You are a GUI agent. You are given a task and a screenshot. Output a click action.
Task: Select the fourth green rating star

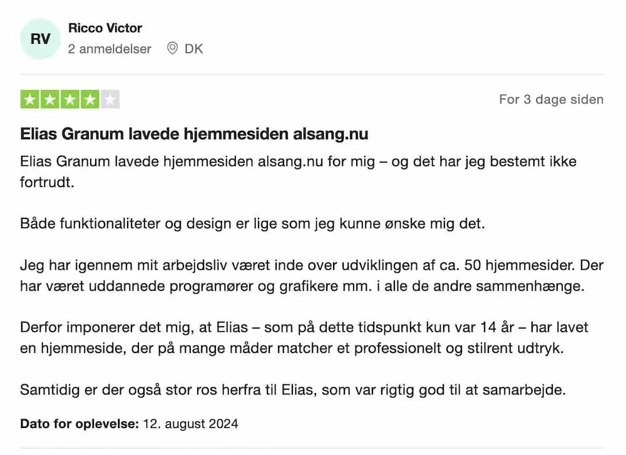(90, 100)
